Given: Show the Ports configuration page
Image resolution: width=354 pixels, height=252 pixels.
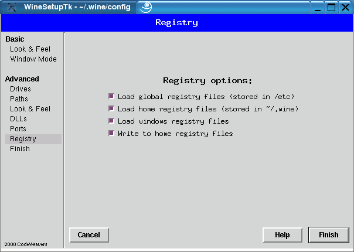Looking at the screenshot, I should 18,129.
